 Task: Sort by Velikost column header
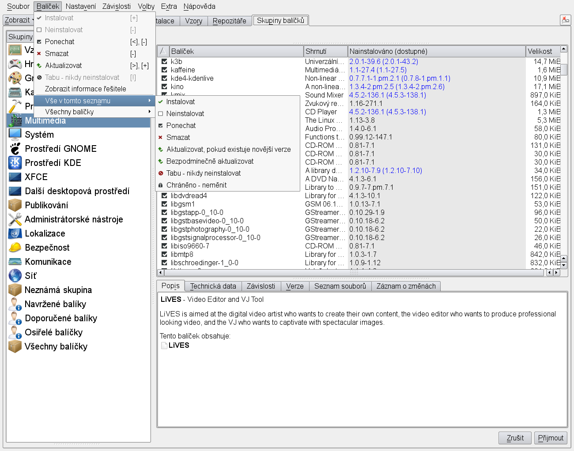tap(543, 51)
